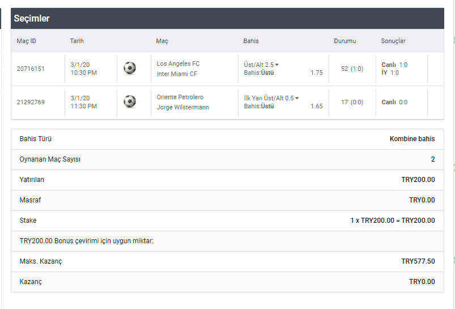Expand the İlk Yarı Üst/Alt 0.5 dropdown arrow
This screenshot has width=455, height=309.
(x=297, y=98)
